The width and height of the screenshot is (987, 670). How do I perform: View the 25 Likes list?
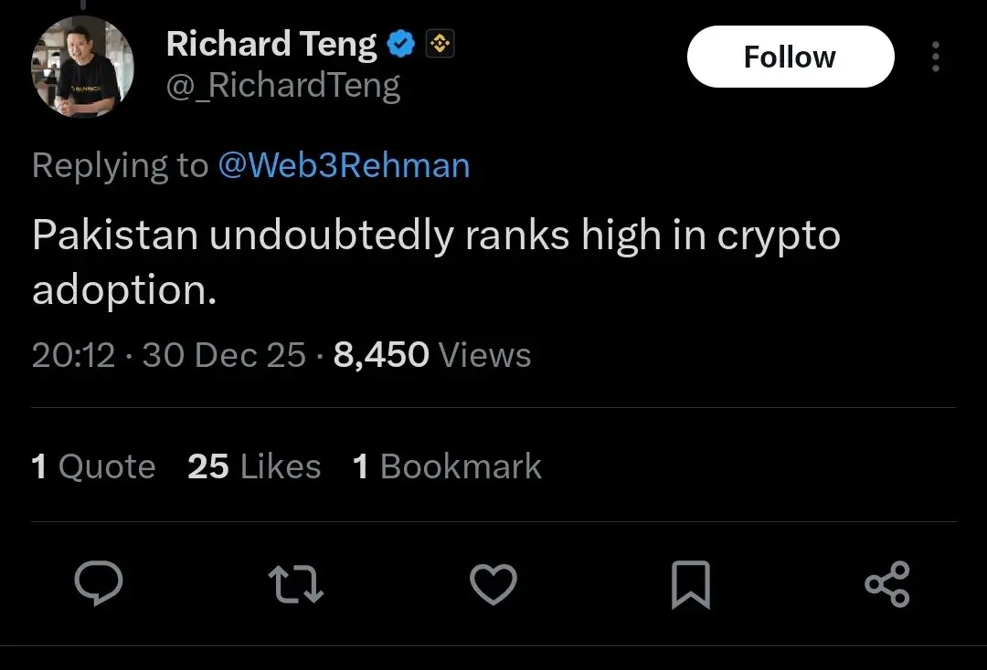pos(254,466)
